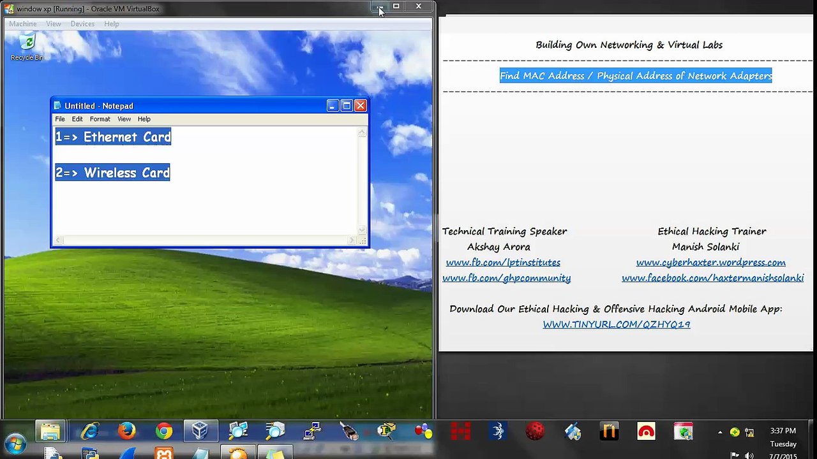Open the blue spider-logo app on taskbar

(498, 432)
